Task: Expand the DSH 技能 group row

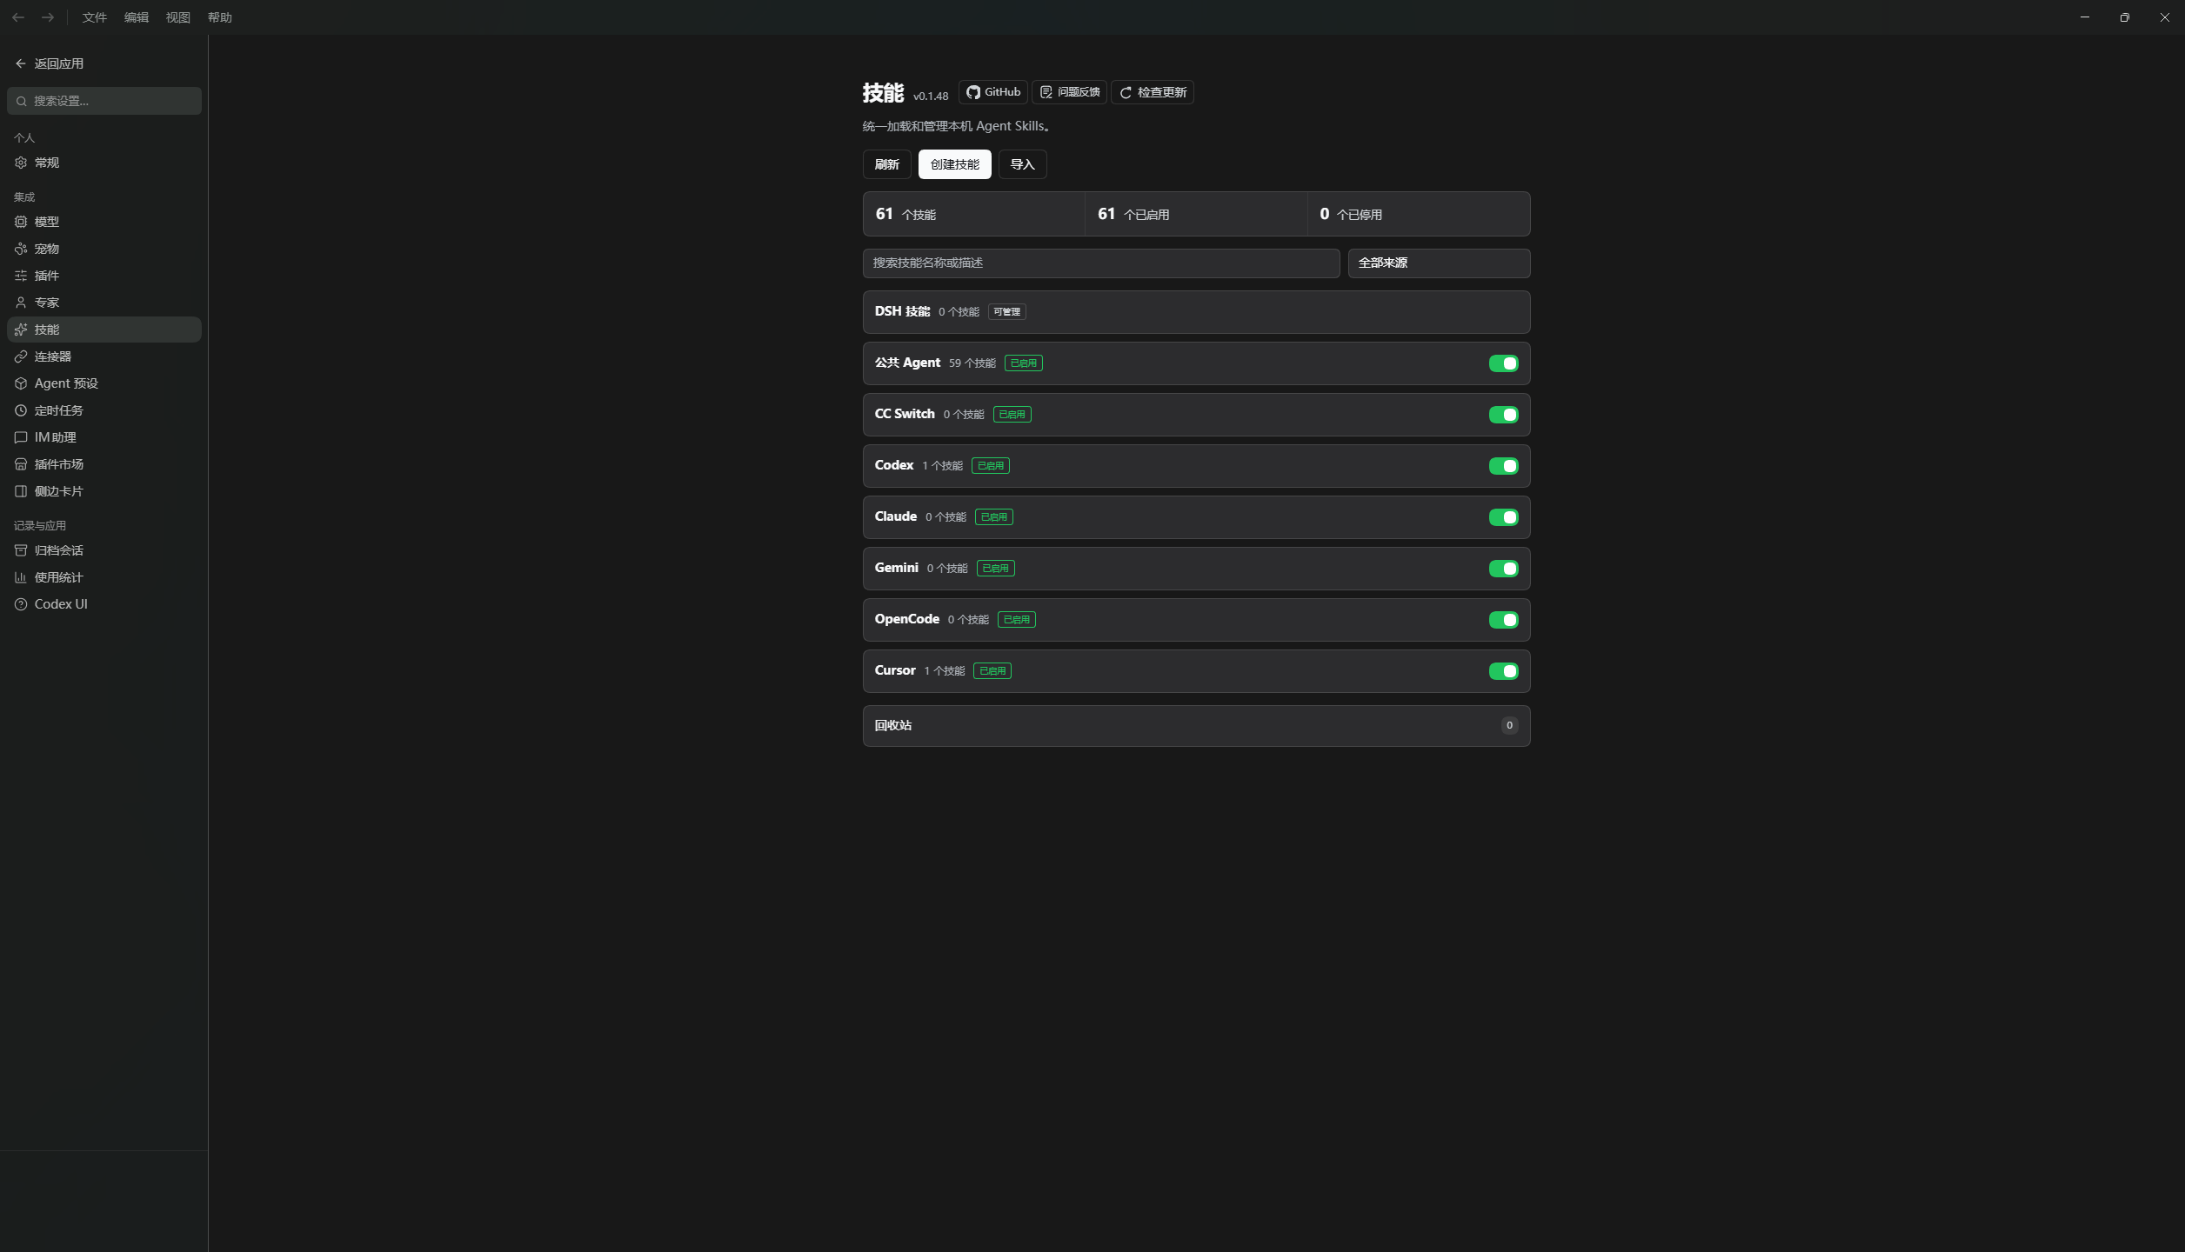Action: [x=1196, y=312]
